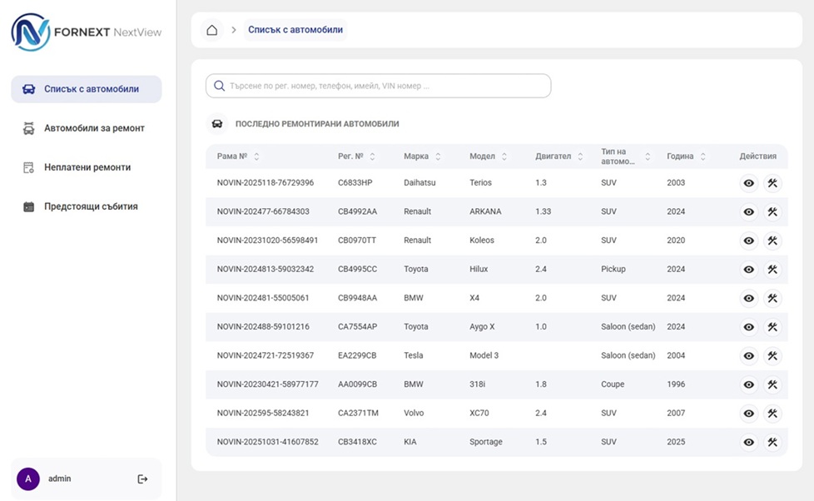Click year 2025 in KIA row

pos(676,443)
